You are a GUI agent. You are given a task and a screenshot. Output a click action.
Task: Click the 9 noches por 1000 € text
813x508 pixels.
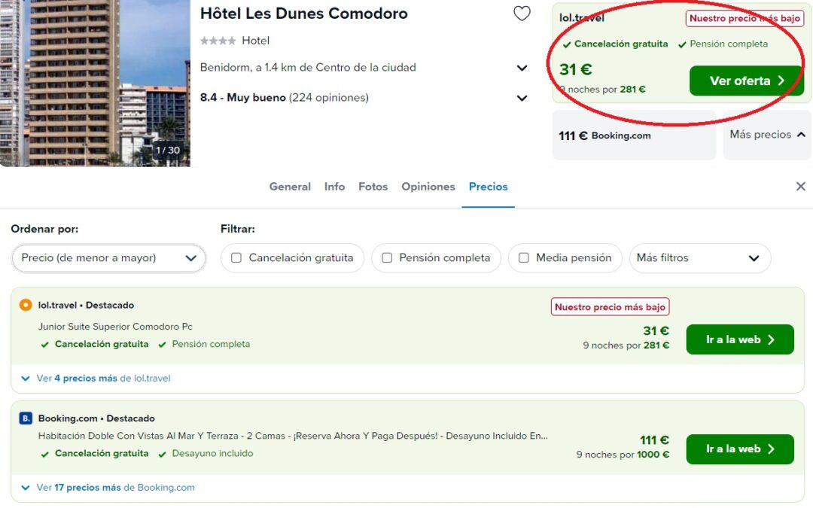coord(623,455)
